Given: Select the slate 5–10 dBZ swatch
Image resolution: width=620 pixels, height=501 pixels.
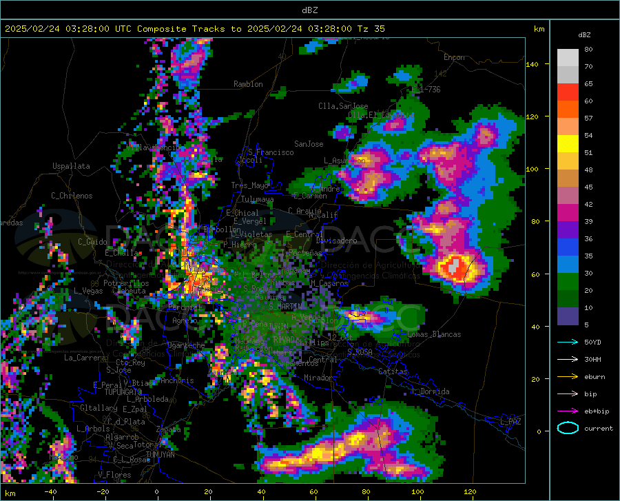Looking at the screenshot, I should click(568, 316).
